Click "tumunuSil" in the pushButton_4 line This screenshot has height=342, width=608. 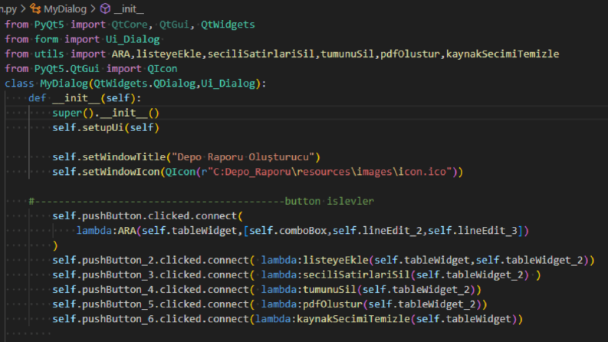[330, 290]
